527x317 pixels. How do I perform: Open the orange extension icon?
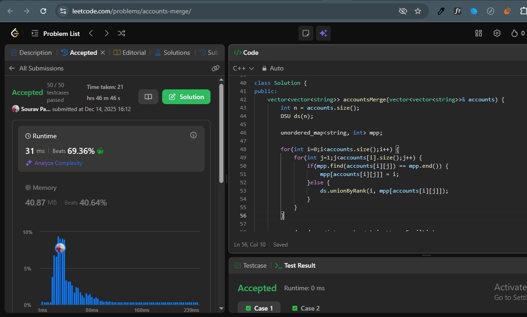pos(507,11)
